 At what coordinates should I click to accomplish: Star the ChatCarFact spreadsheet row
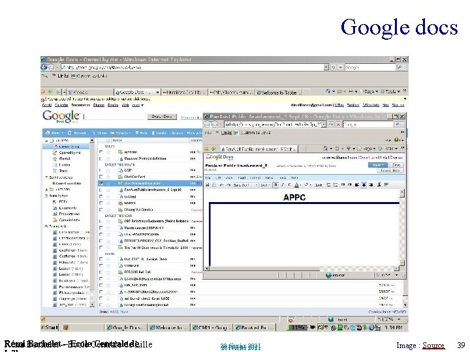108,177
